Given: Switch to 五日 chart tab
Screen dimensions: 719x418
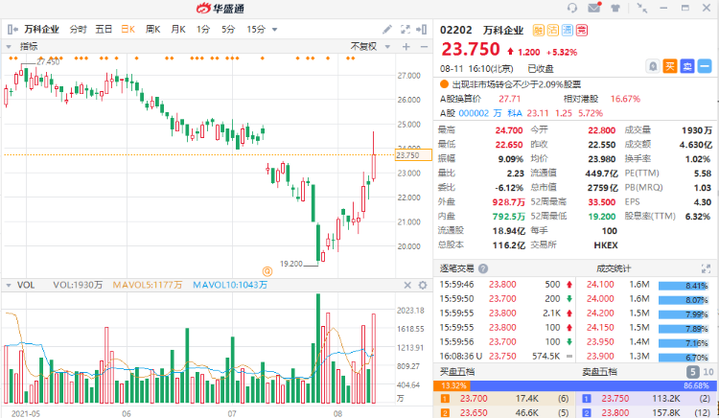Looking at the screenshot, I should 104,30.
